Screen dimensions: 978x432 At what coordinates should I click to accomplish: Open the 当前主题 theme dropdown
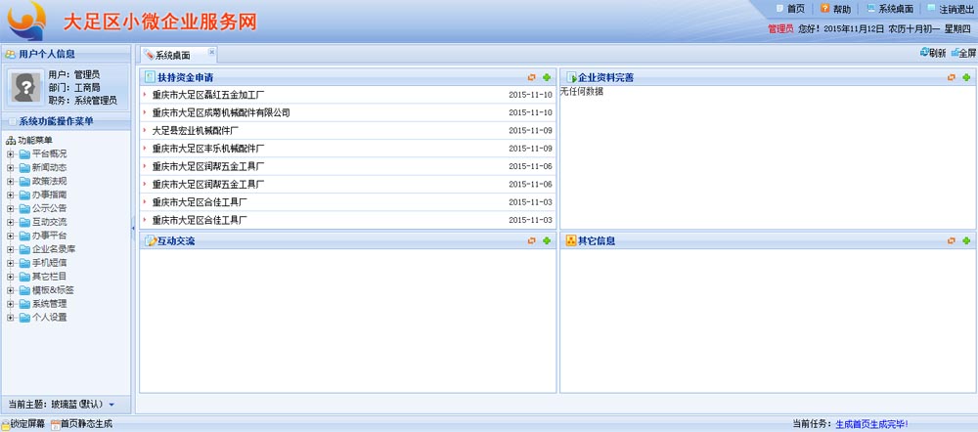tap(111, 404)
